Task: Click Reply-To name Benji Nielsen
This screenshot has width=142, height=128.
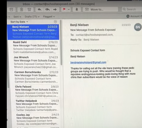Action: click(91, 40)
